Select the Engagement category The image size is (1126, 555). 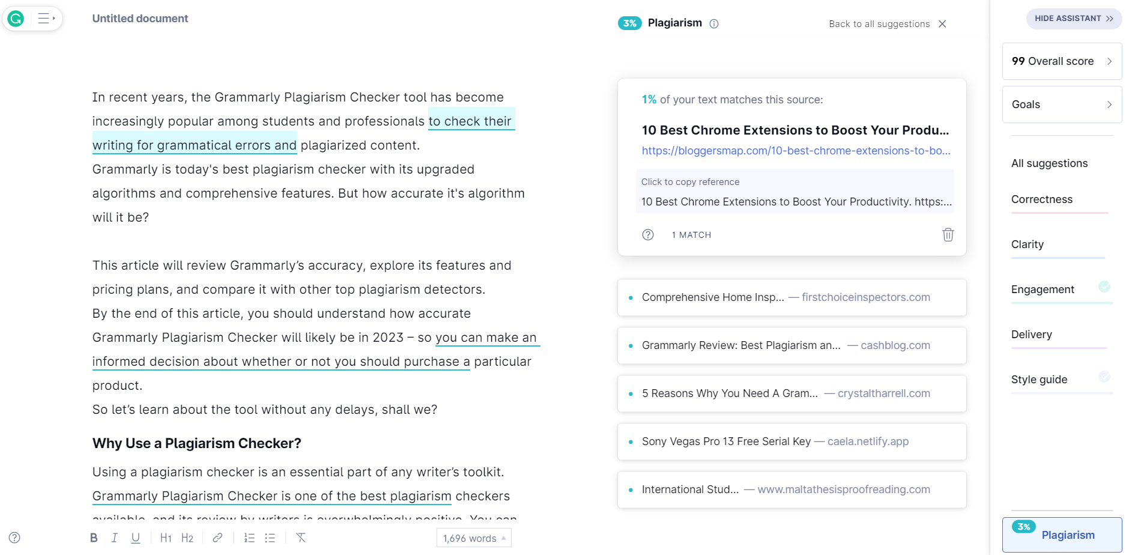coord(1043,290)
